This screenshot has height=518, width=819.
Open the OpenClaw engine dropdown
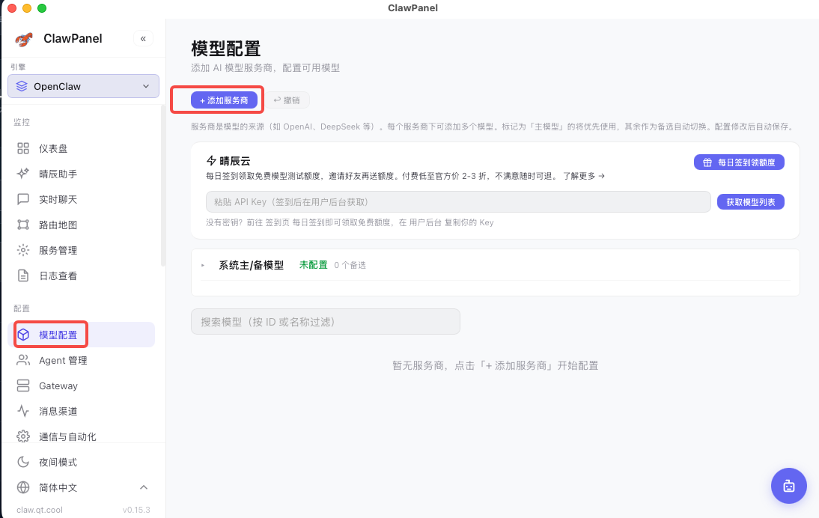(84, 86)
